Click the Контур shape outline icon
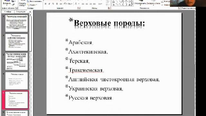This screenshot has width=206, height=116. point(163,1)
